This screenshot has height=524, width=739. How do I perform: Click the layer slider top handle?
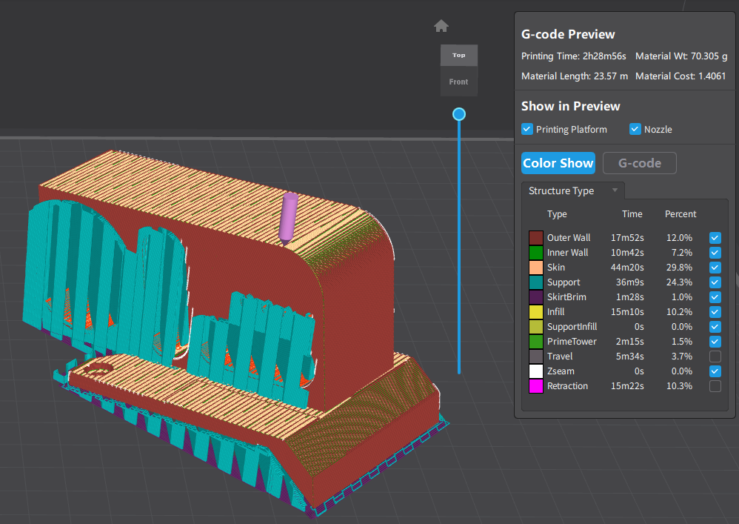pos(459,114)
